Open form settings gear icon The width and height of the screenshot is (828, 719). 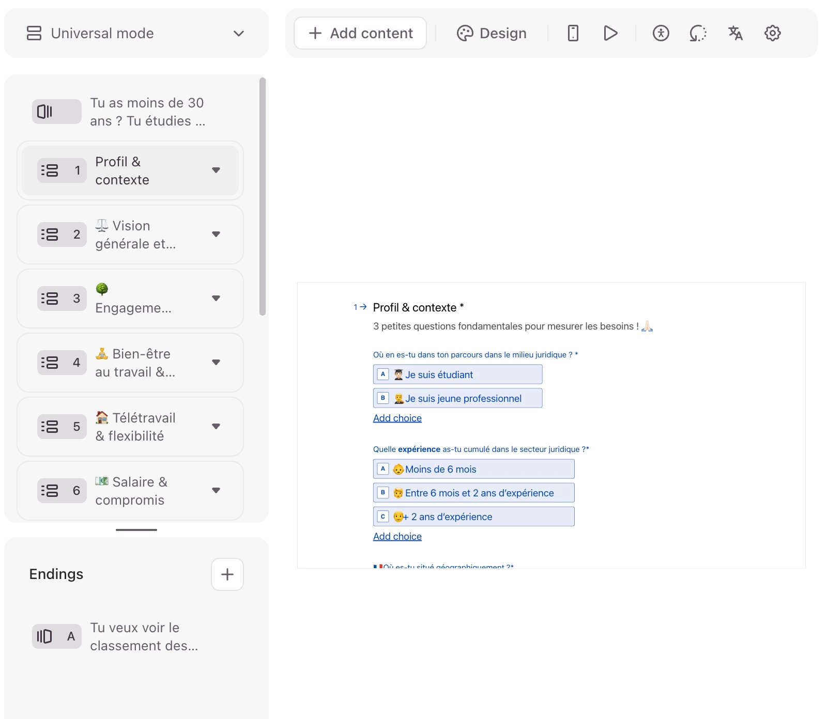tap(772, 33)
